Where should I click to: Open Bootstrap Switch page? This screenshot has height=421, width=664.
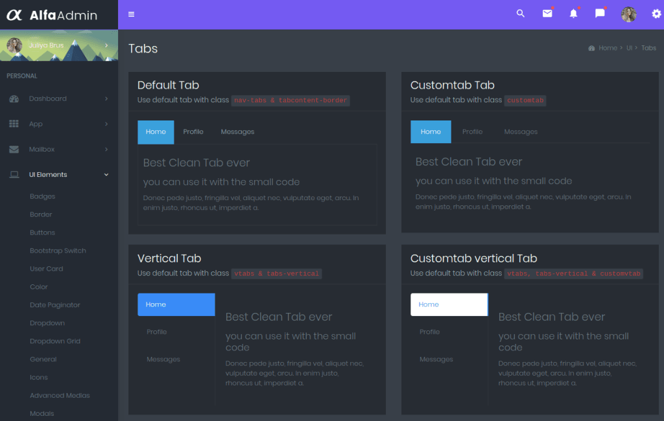pos(58,251)
